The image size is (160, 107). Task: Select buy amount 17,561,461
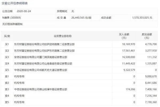point(129,51)
